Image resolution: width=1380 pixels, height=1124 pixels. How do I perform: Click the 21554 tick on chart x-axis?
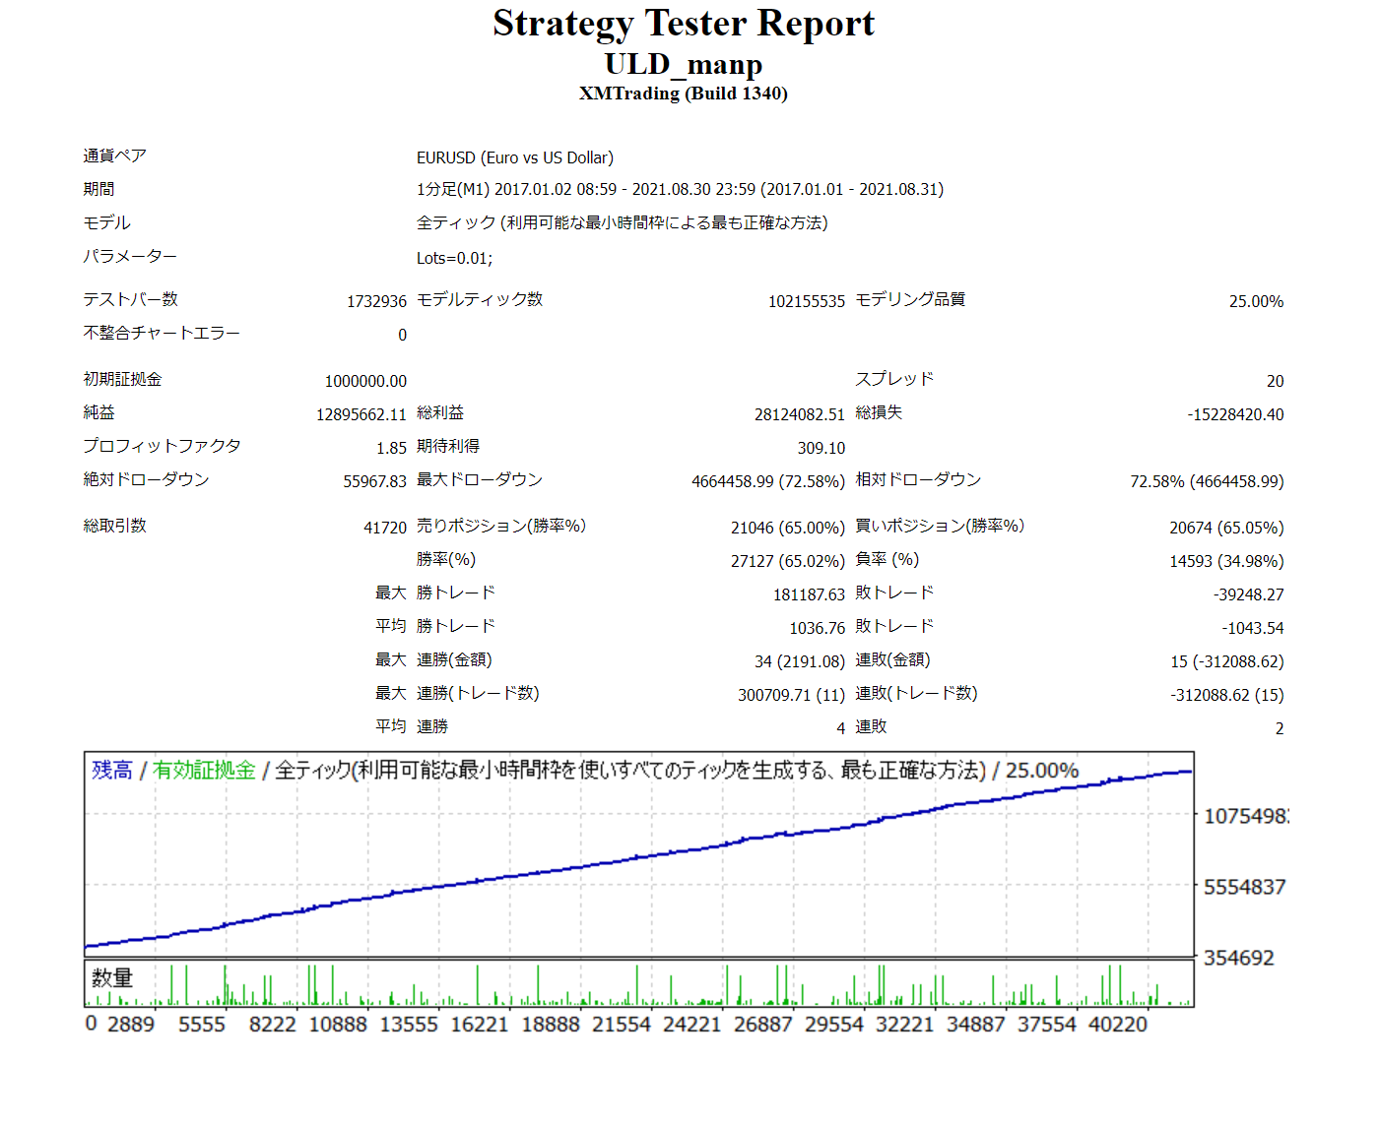click(621, 1025)
